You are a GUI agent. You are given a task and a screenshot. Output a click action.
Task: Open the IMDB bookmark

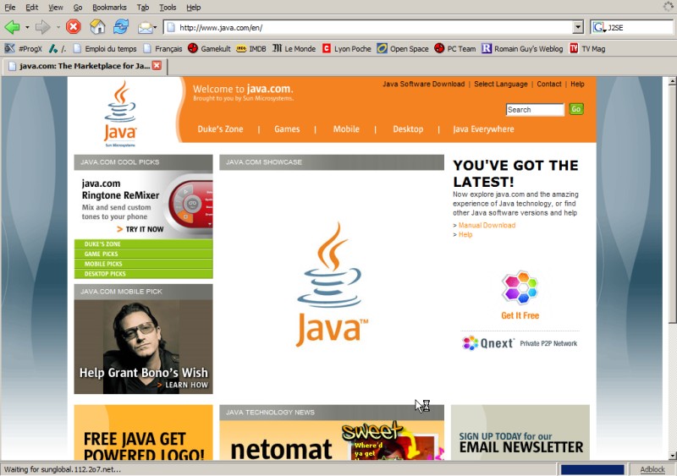point(250,49)
